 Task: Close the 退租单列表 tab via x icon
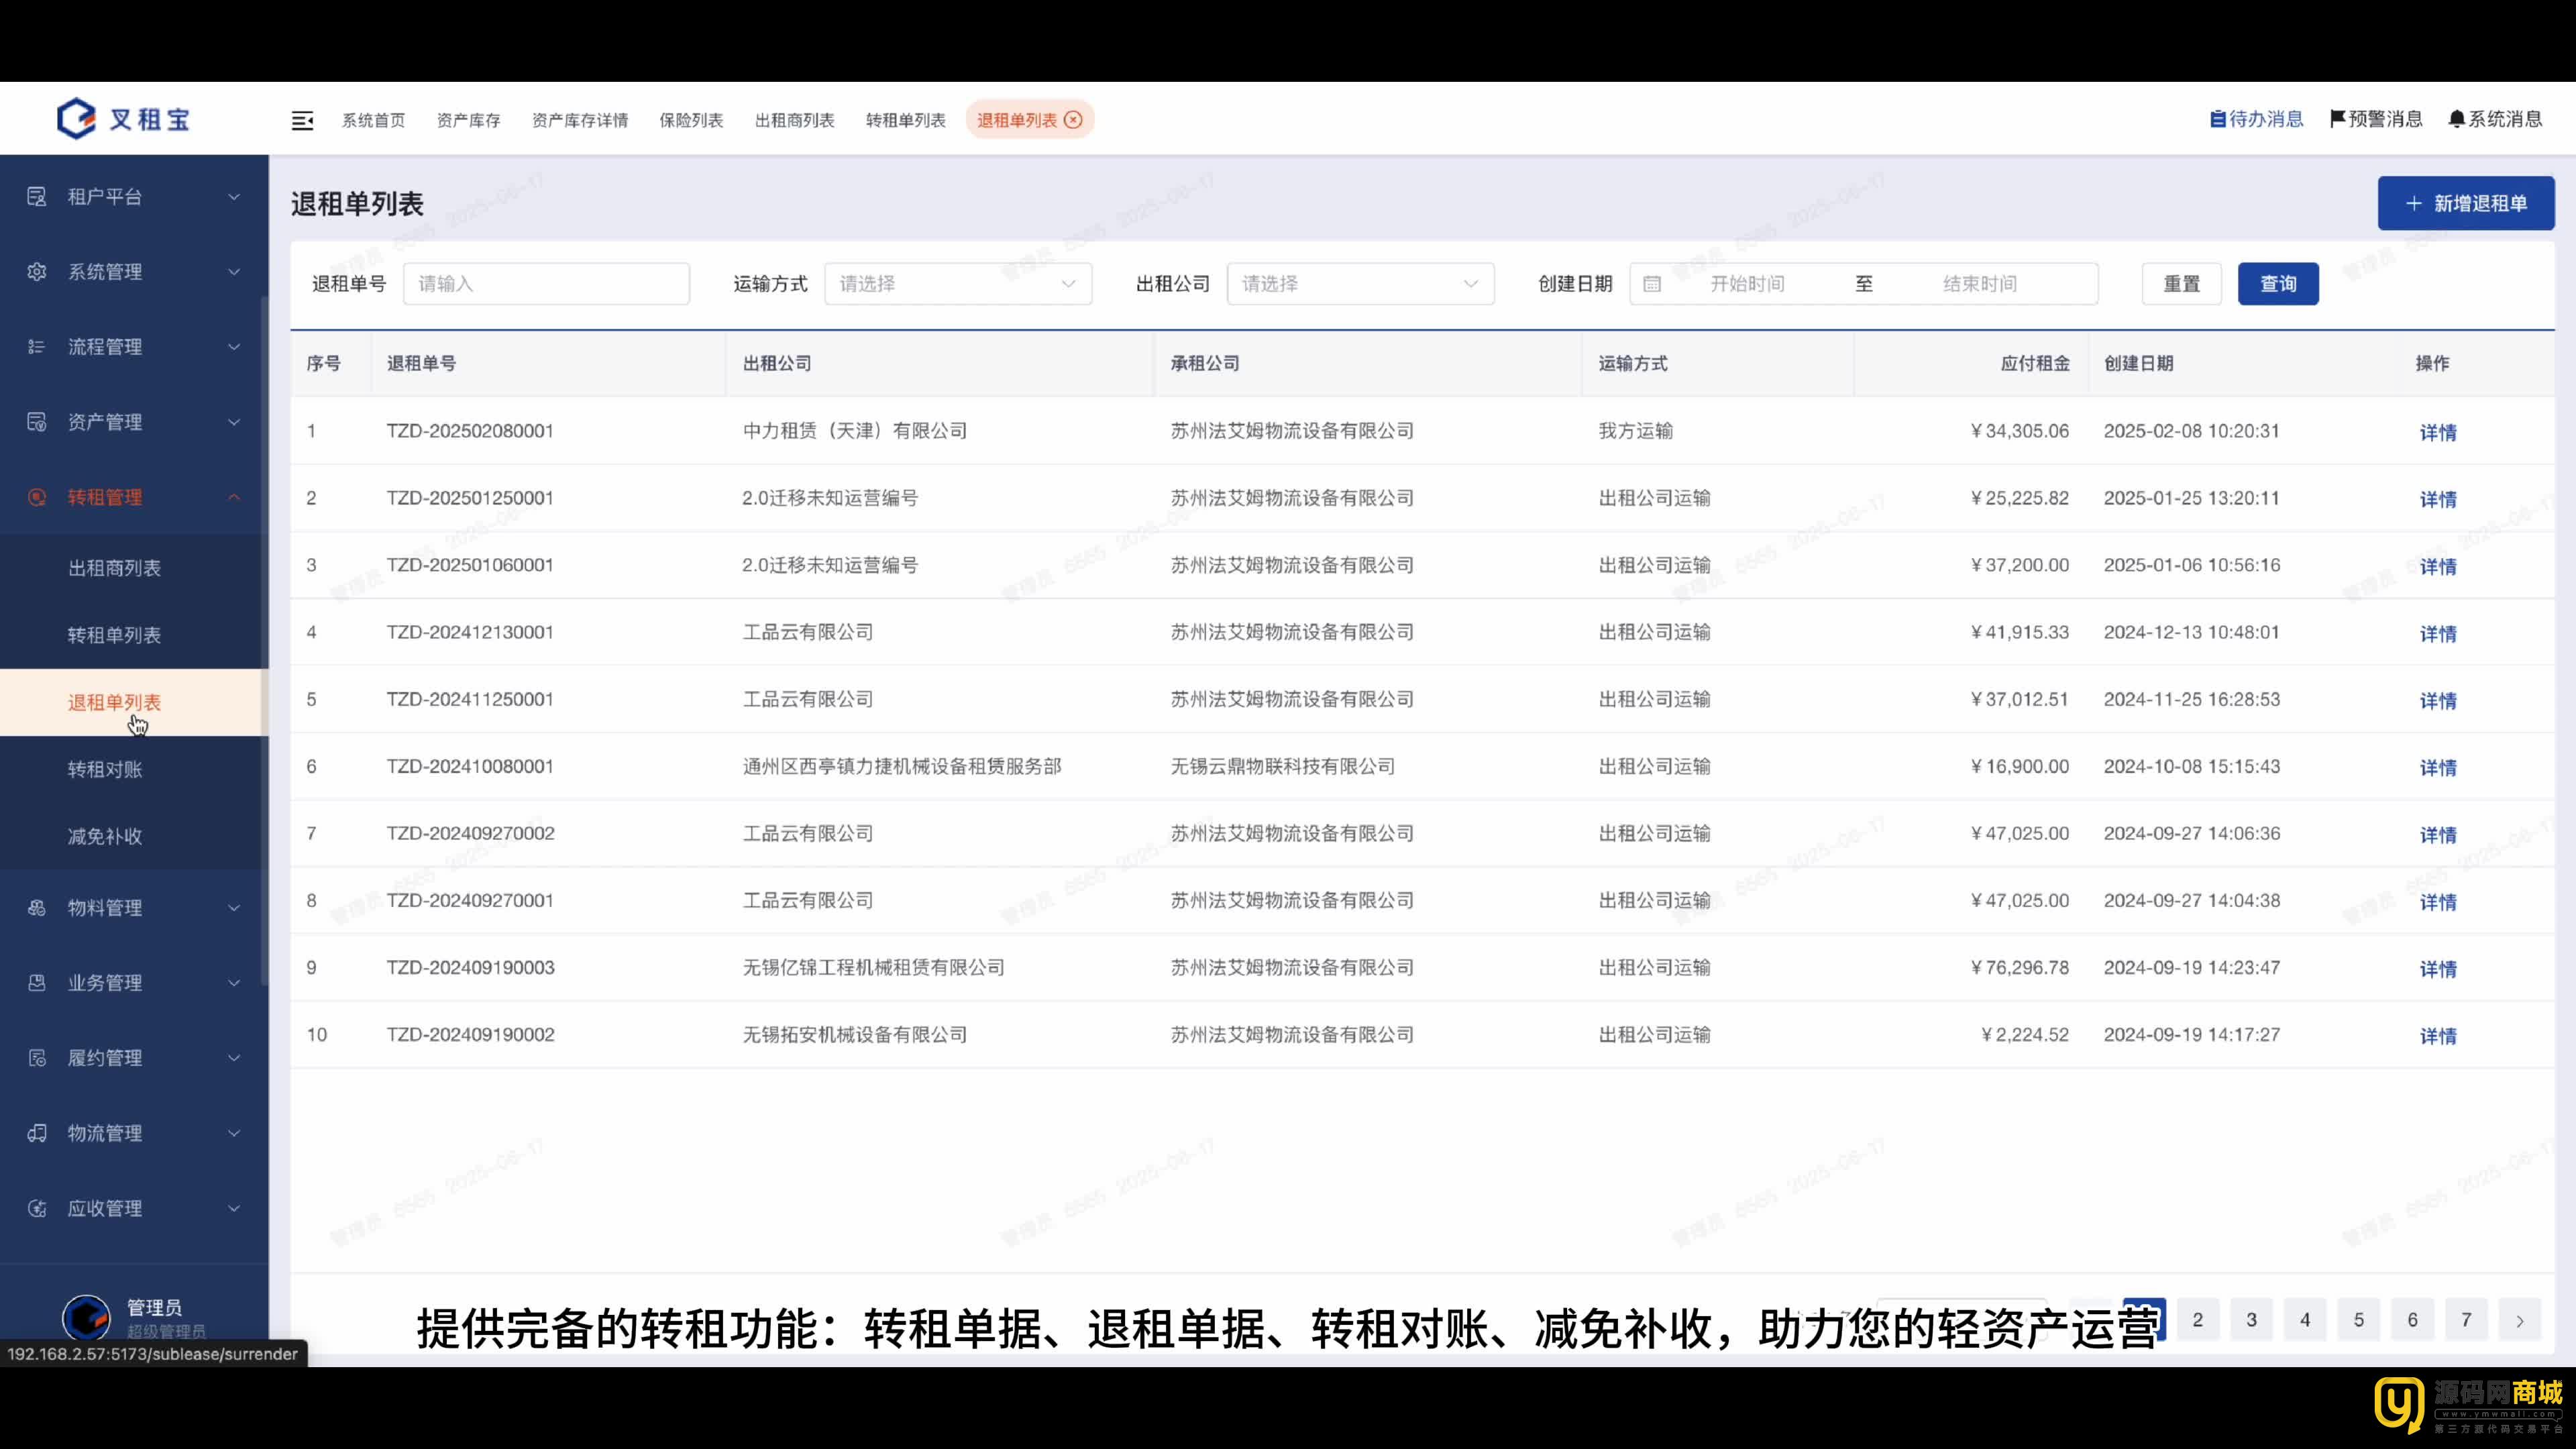point(1073,120)
